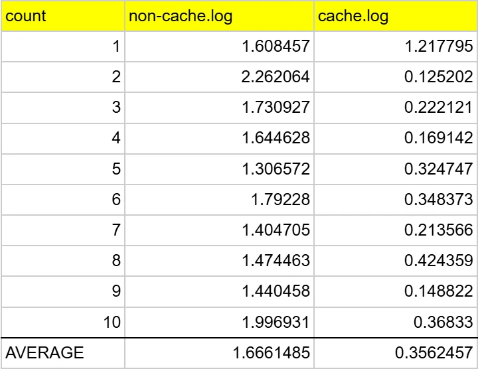Select the cell with value 1.6661485

[x=219, y=353]
